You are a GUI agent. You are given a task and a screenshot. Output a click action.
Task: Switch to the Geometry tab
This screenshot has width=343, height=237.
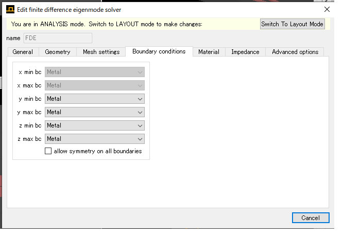coord(58,52)
